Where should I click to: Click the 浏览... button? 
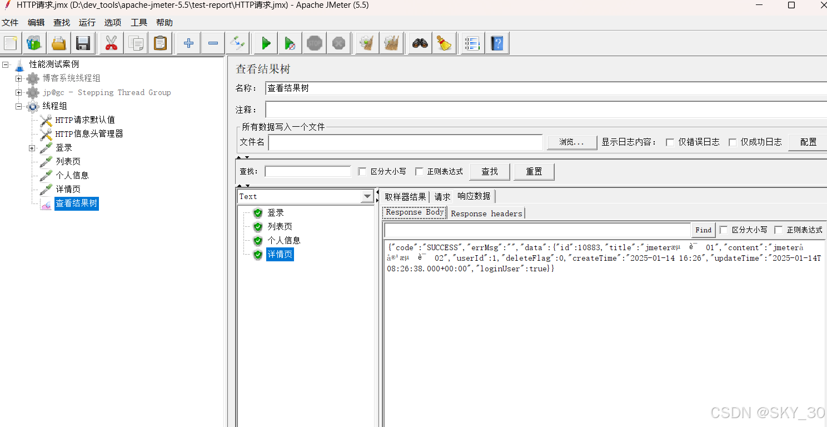[x=571, y=142]
